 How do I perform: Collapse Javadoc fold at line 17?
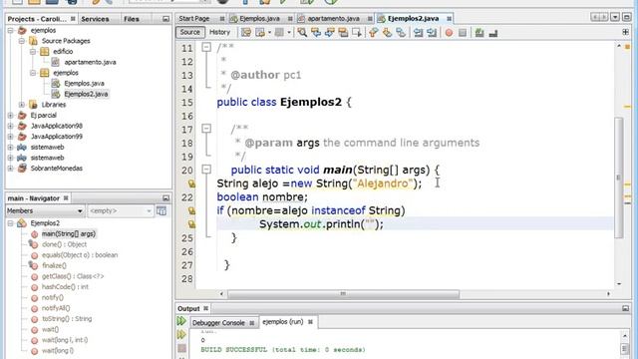(206, 129)
